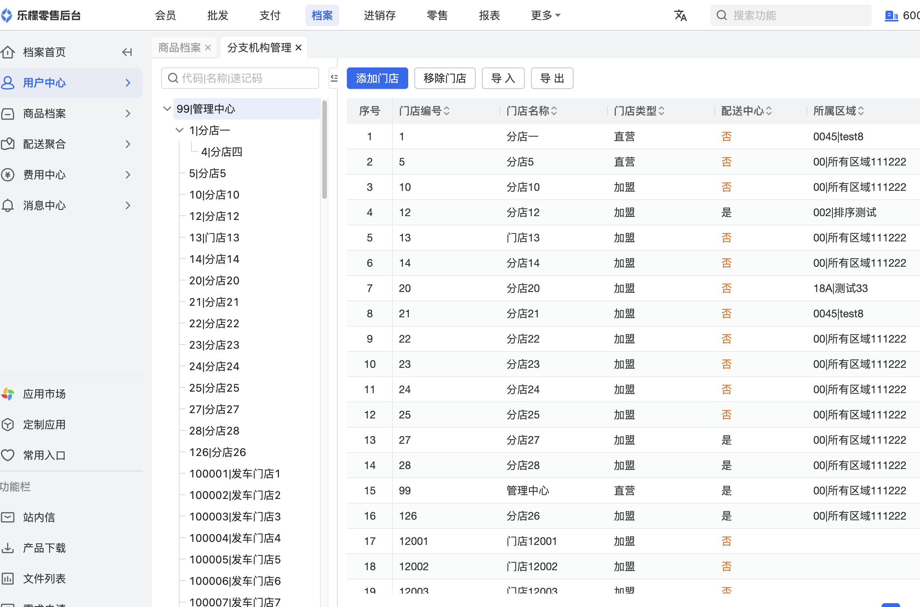Click the 分店27 store name cell

[x=523, y=440]
